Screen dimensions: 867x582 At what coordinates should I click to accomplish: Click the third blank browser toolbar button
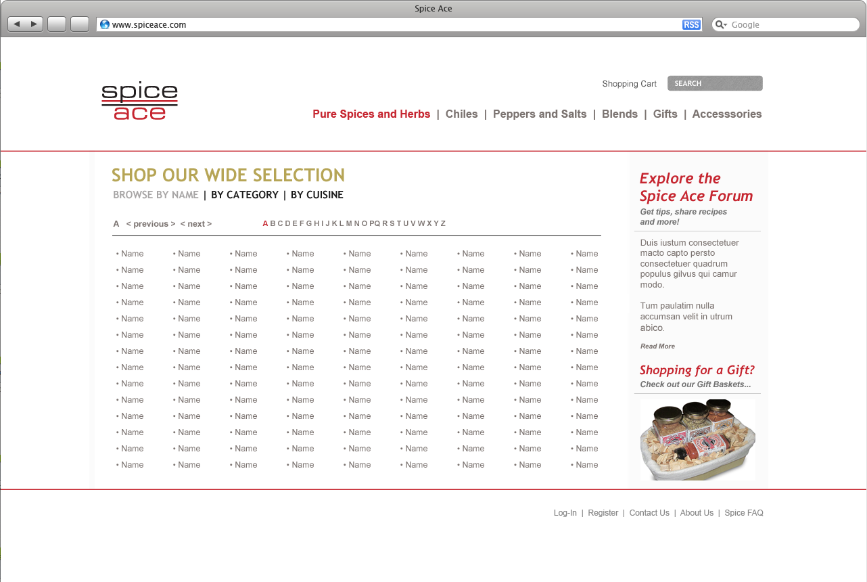point(57,24)
